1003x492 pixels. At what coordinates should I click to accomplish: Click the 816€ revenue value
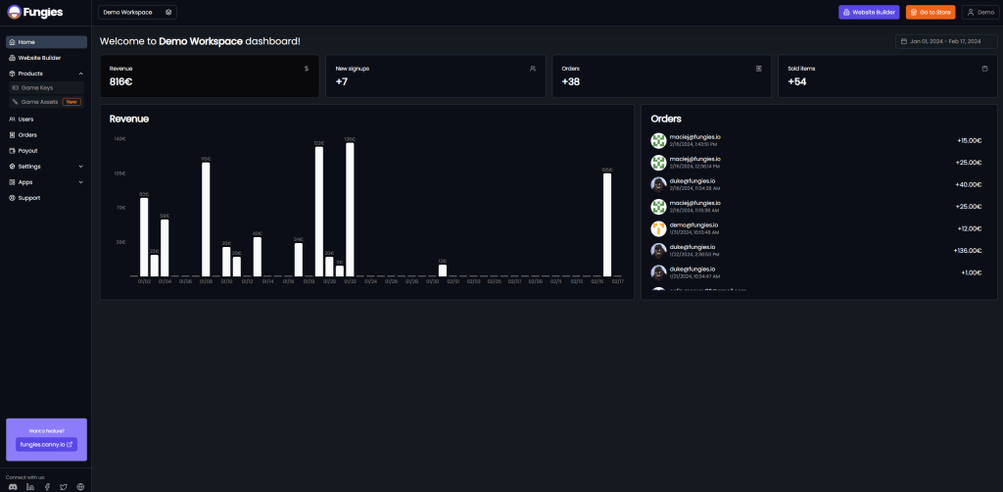tap(120, 82)
